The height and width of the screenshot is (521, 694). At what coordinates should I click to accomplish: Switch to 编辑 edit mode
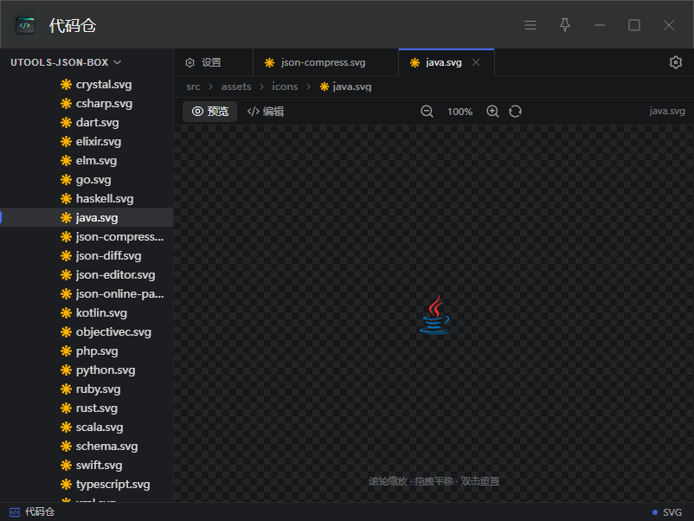click(x=266, y=111)
